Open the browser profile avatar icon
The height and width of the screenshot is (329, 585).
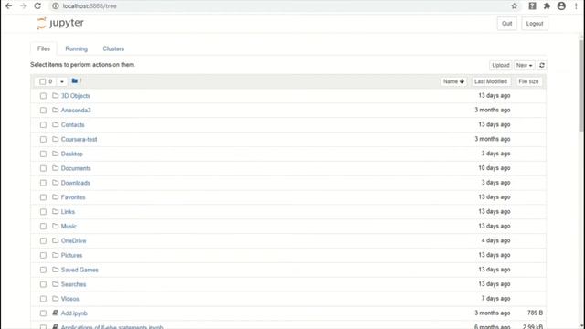click(561, 6)
